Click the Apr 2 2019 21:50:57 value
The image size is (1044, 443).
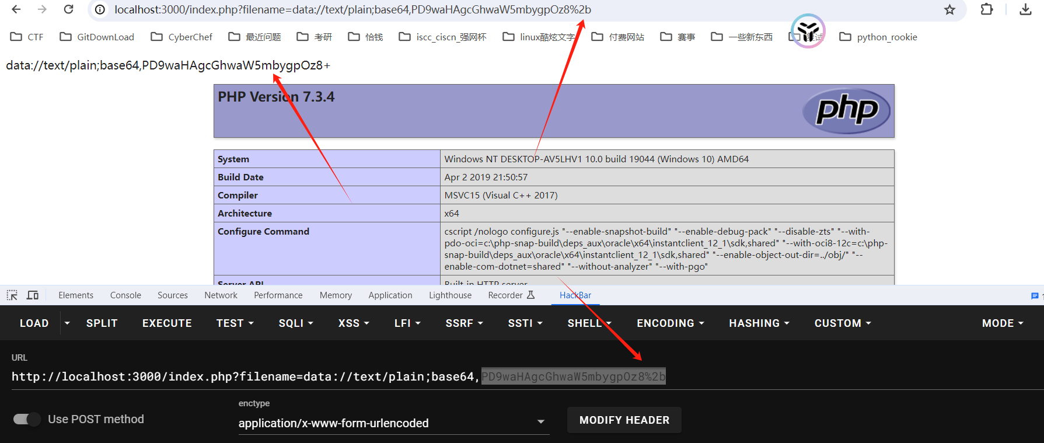pyautogui.click(x=486, y=177)
